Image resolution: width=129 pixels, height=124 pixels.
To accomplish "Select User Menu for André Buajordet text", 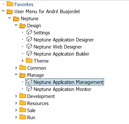I will (x=47, y=12).
